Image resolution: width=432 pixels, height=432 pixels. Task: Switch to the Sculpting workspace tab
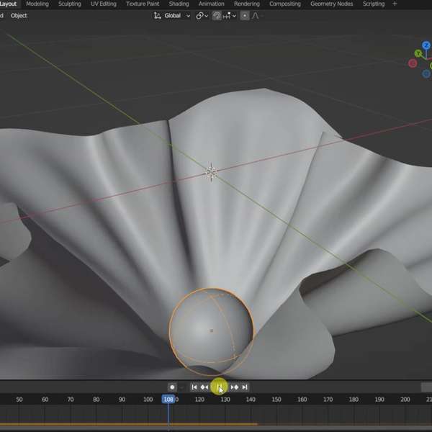coord(70,4)
